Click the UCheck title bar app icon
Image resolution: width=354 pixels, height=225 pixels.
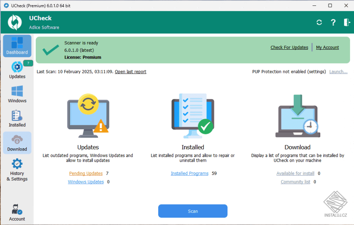pyautogui.click(x=6, y=5)
